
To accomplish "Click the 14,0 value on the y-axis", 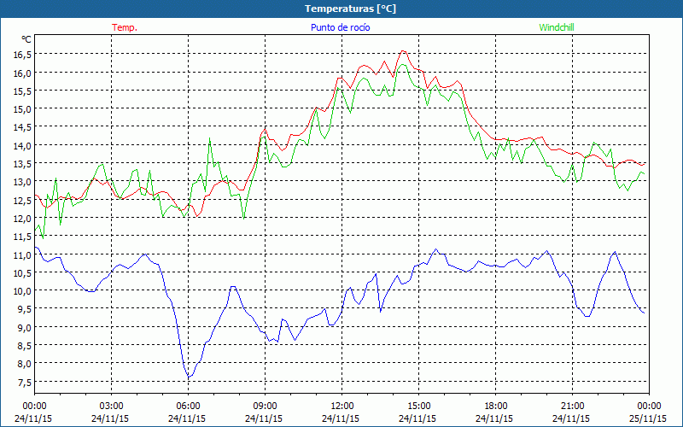I will (23, 145).
